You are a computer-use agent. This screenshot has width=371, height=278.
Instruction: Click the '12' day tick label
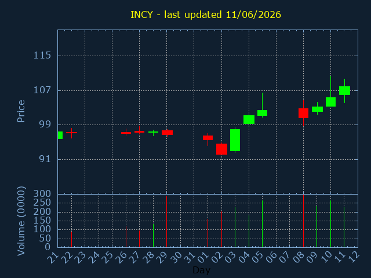(353, 258)
